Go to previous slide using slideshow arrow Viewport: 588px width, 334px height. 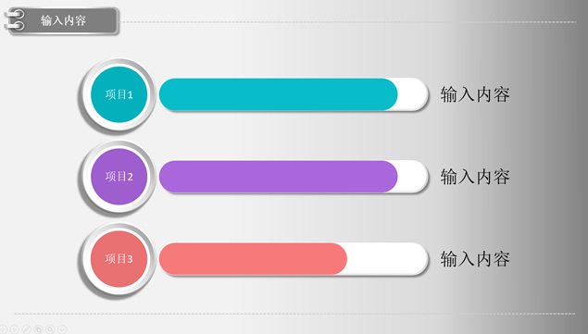(3, 329)
